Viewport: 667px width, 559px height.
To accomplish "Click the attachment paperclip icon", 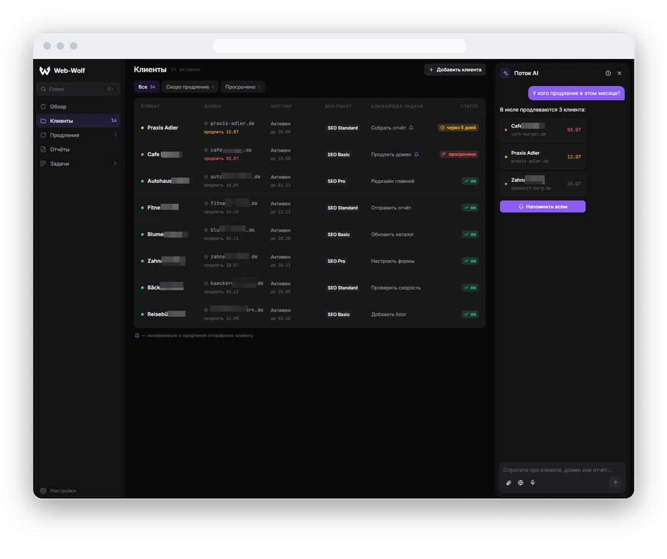I will (508, 483).
